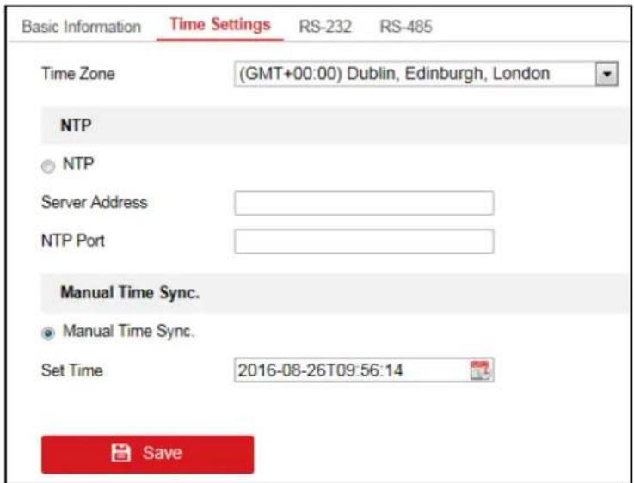
Task: Select the Manual Time Sync. radio button
Action: pyautogui.click(x=48, y=333)
